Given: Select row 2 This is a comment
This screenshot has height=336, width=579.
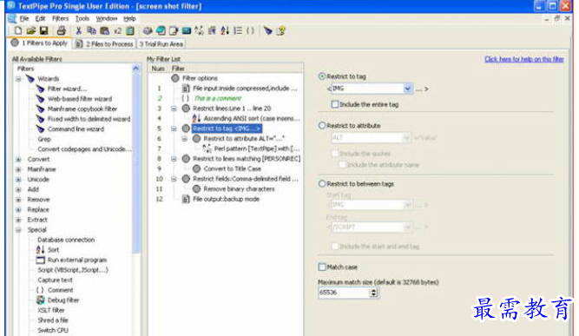Looking at the screenshot, I should point(218,99).
